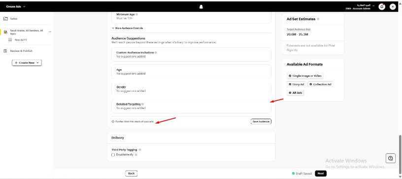Click the New Ad #1 play icon
The image size is (402, 179).
click(10, 40)
